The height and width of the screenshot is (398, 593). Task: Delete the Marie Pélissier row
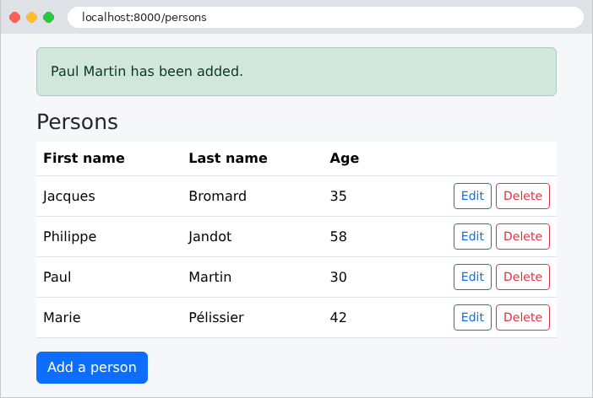coord(523,317)
